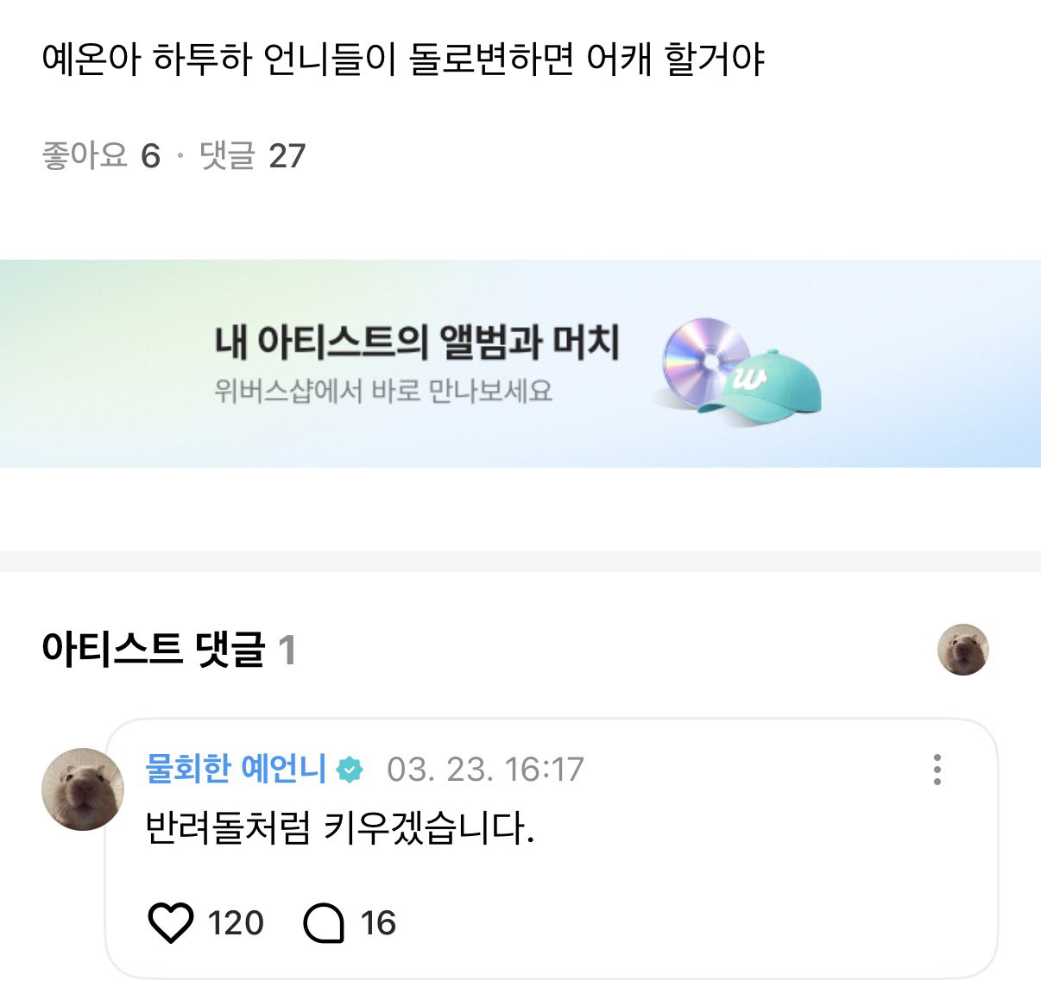1041x1006 pixels.
Task: Tap banner headline 내 아티스트의 앨범과 머치
Action: click(x=417, y=343)
